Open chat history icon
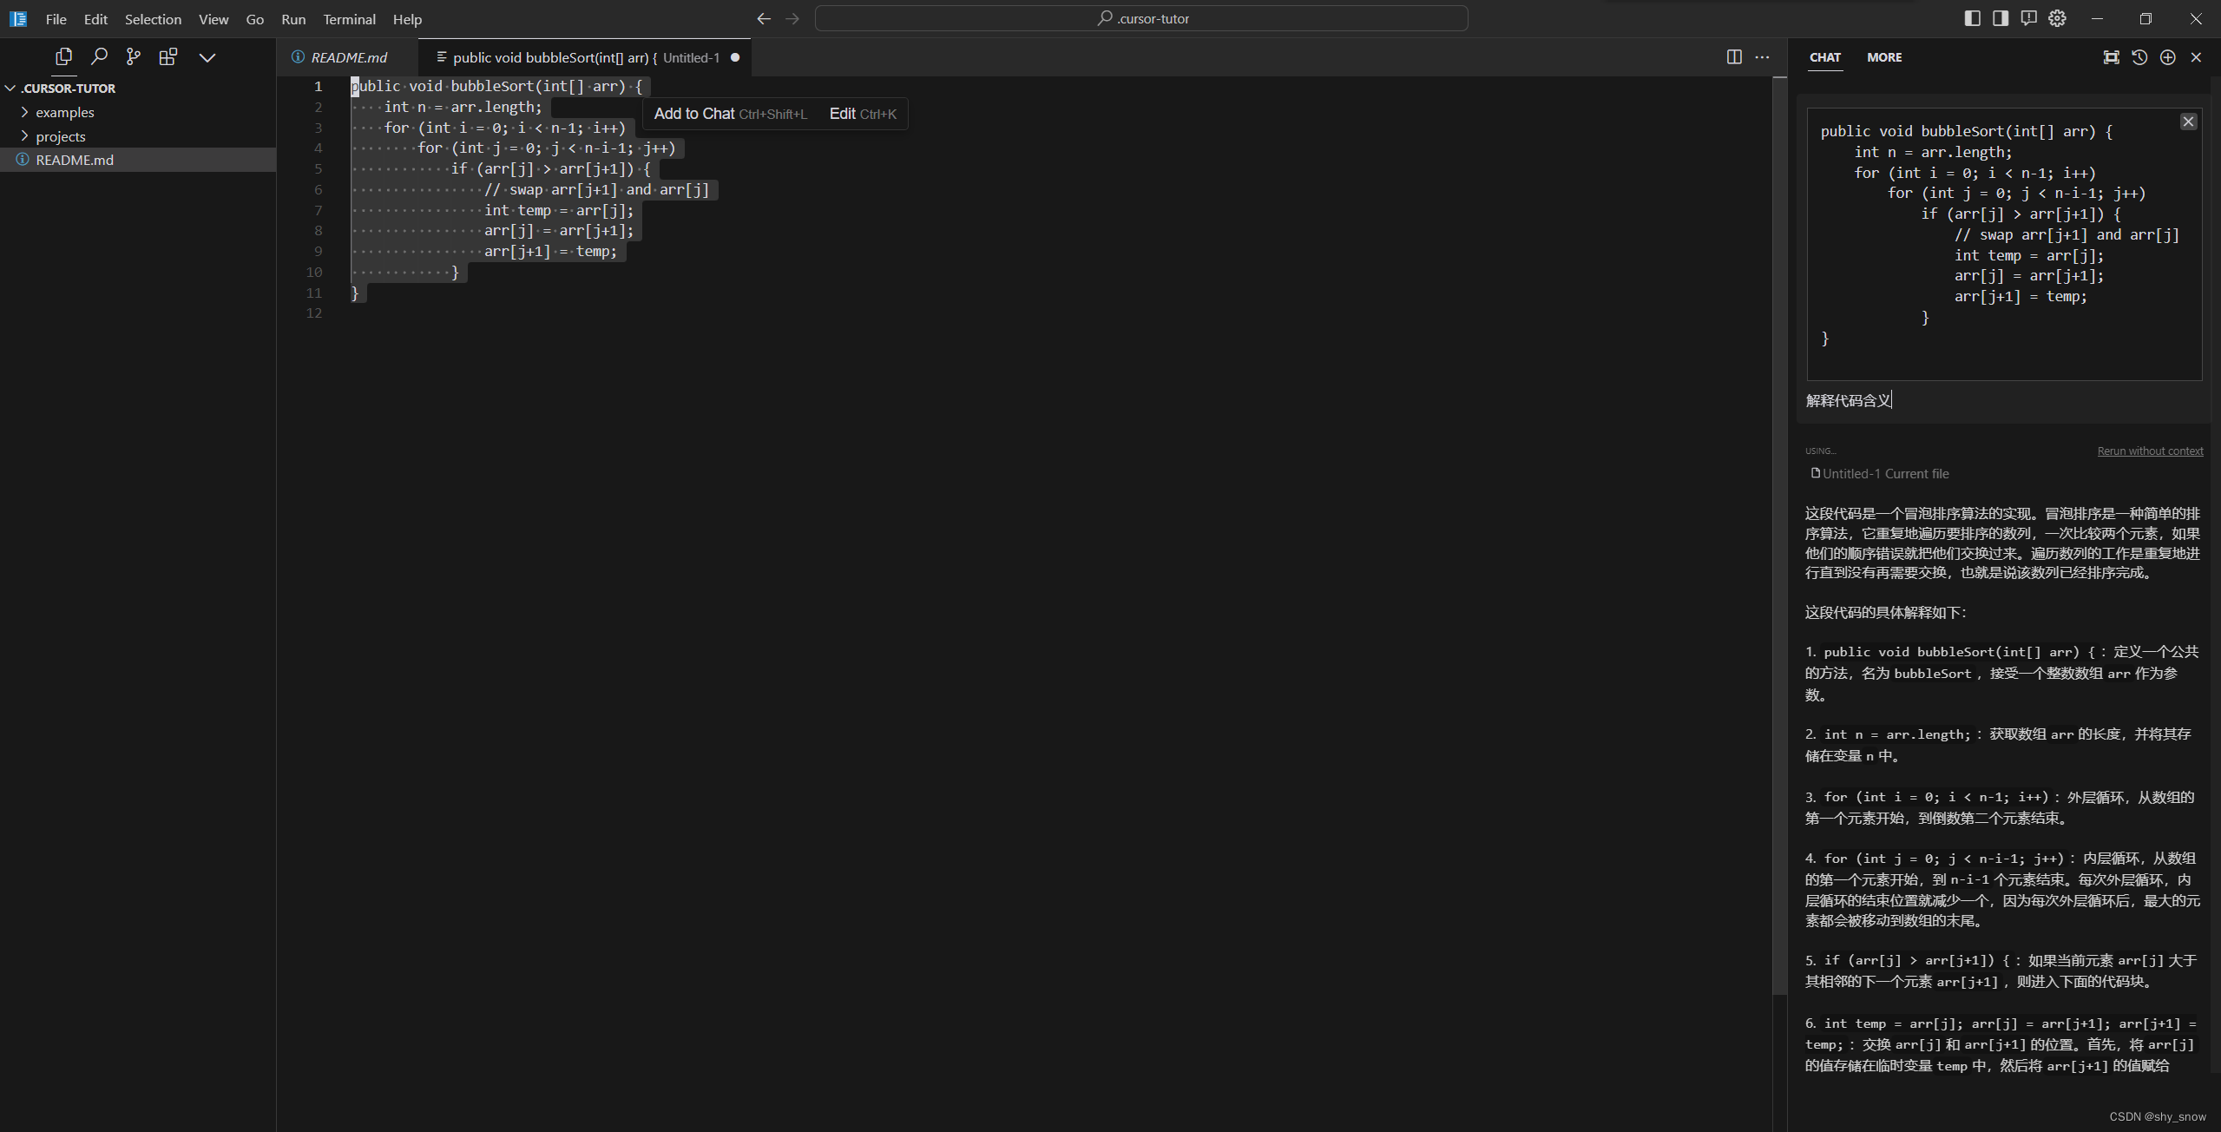This screenshot has height=1132, width=2221. pyautogui.click(x=2139, y=57)
